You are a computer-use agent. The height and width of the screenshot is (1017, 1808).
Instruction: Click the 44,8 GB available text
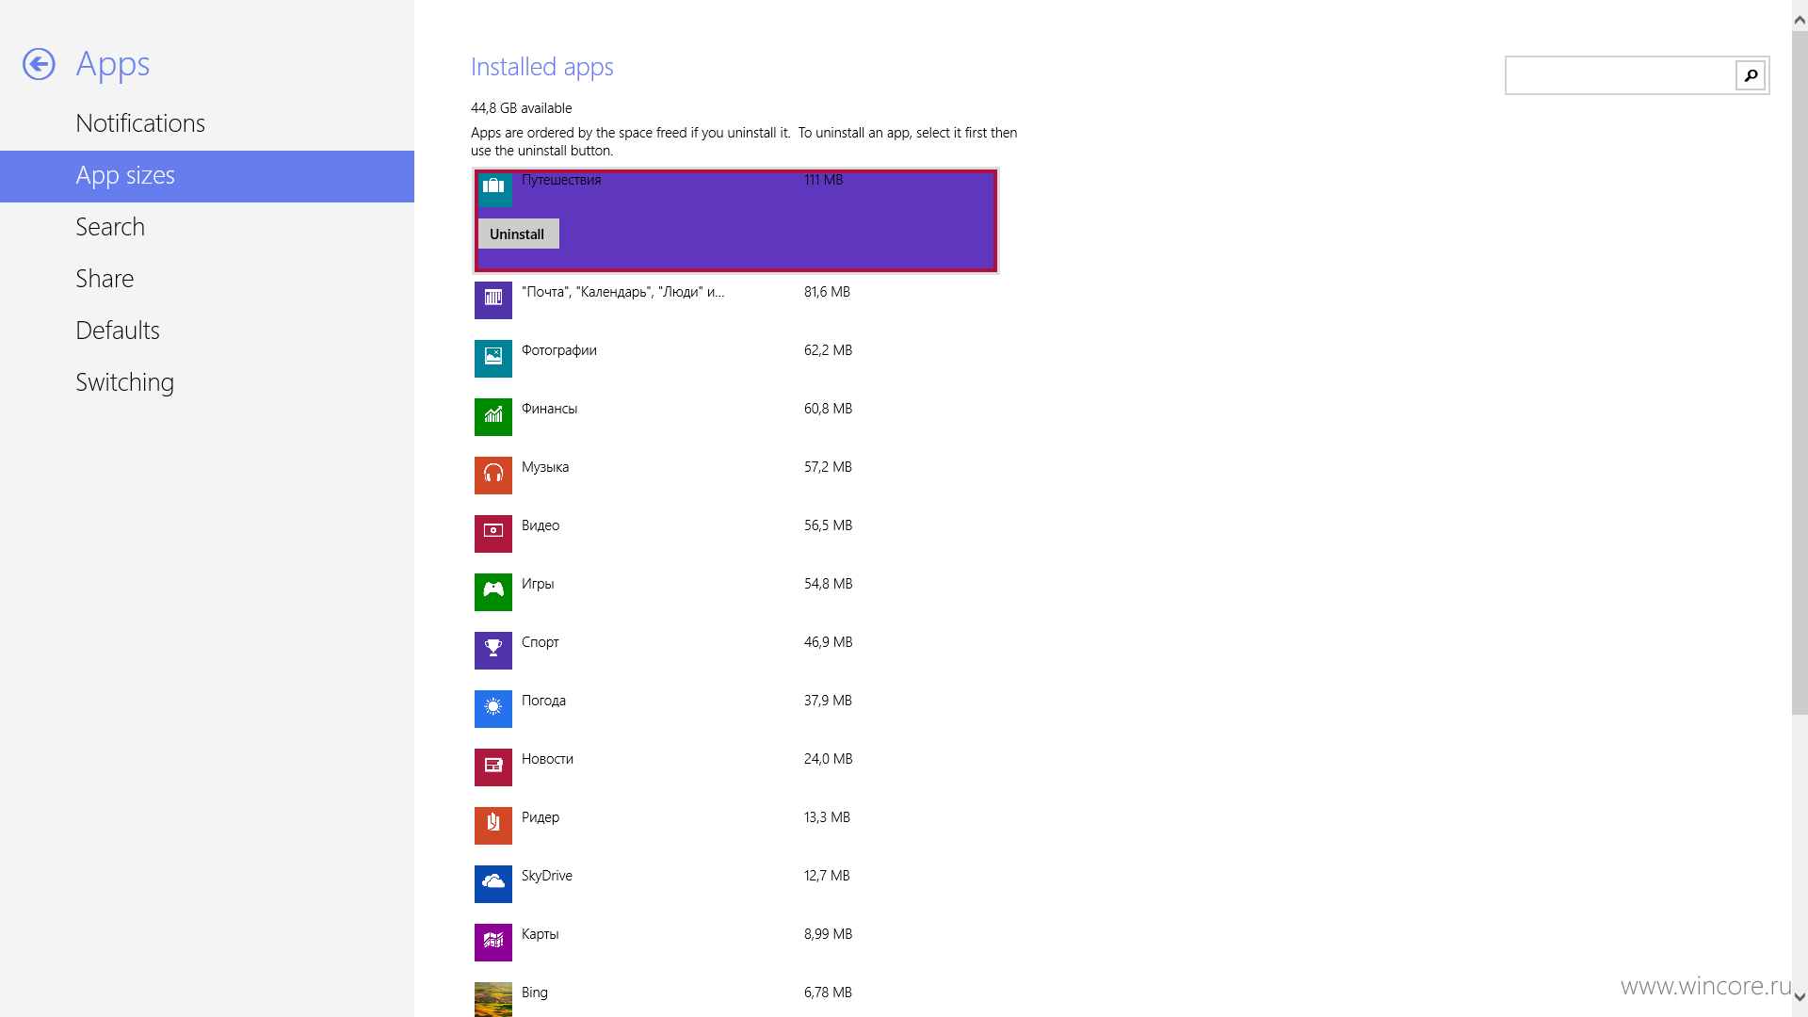[522, 108]
